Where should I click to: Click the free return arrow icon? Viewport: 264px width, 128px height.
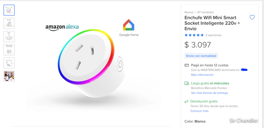tap(186, 101)
